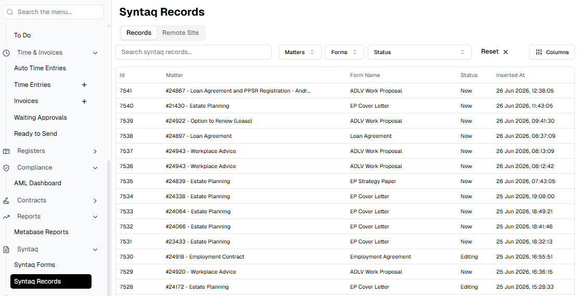Open matter #24338 - Estate Planning

pos(198,196)
